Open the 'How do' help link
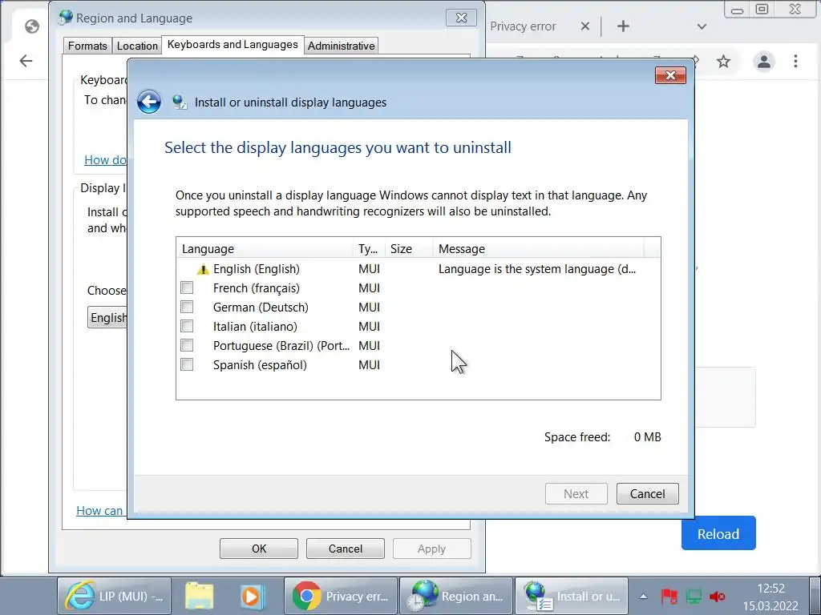 (x=105, y=160)
